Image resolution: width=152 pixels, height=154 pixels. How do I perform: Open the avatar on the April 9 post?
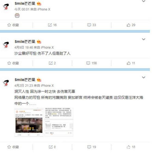(6, 45)
